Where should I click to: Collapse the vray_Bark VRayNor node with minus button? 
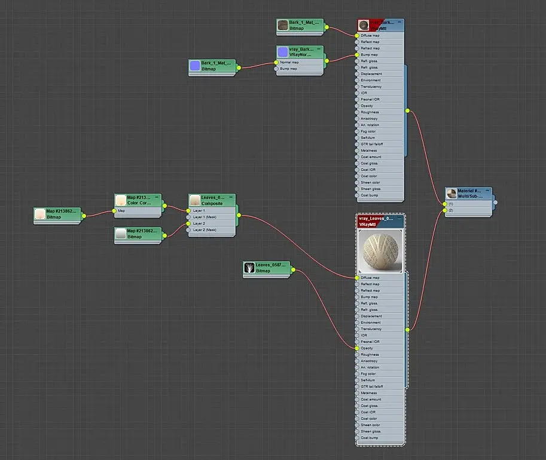click(x=319, y=49)
